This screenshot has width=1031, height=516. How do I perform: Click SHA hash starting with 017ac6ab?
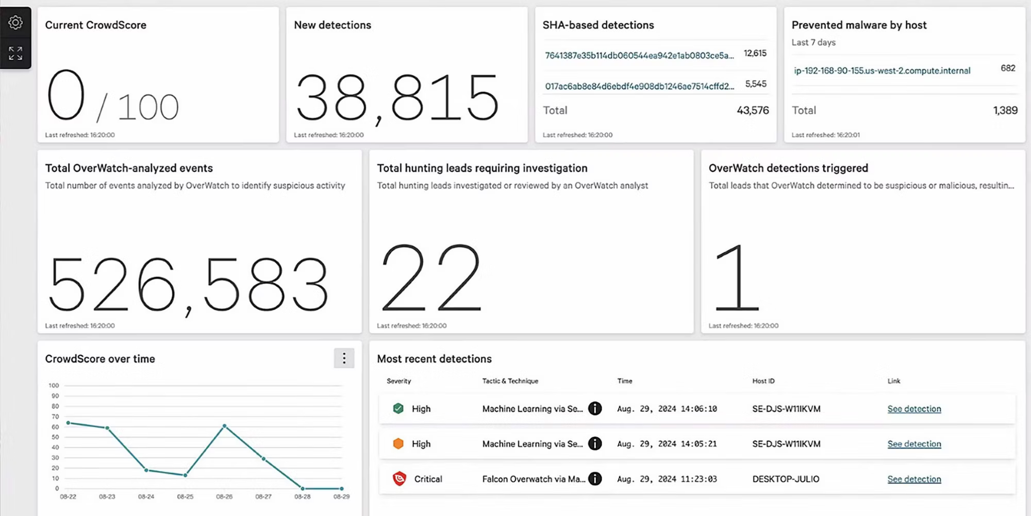tap(639, 87)
